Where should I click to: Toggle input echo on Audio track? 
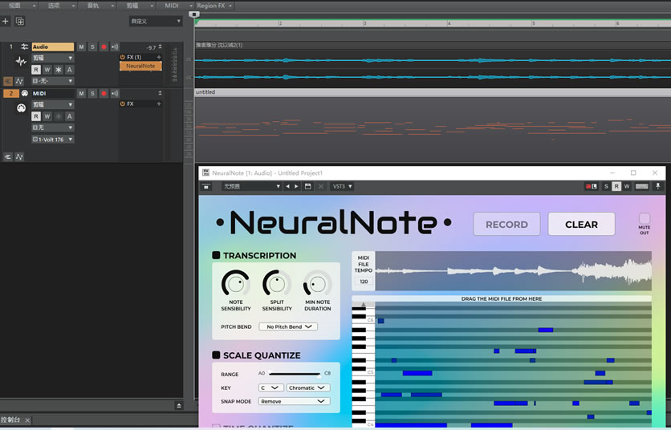click(115, 47)
